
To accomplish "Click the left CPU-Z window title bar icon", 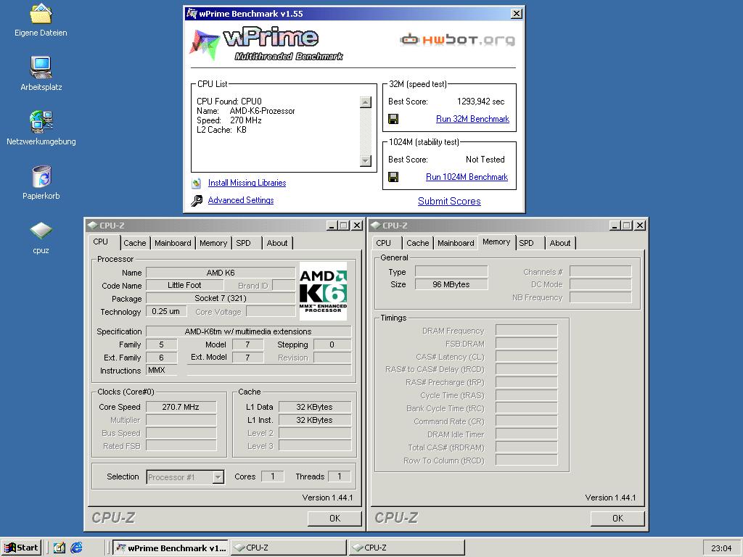I will [x=92, y=226].
